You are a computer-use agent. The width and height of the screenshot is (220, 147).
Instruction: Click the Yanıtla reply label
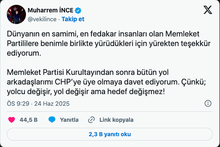tap(69, 120)
